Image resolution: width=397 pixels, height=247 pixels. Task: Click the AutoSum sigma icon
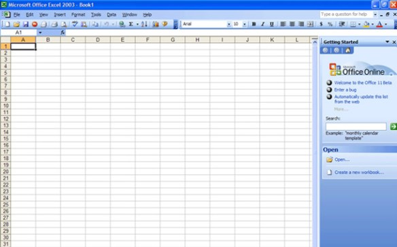(x=131, y=24)
